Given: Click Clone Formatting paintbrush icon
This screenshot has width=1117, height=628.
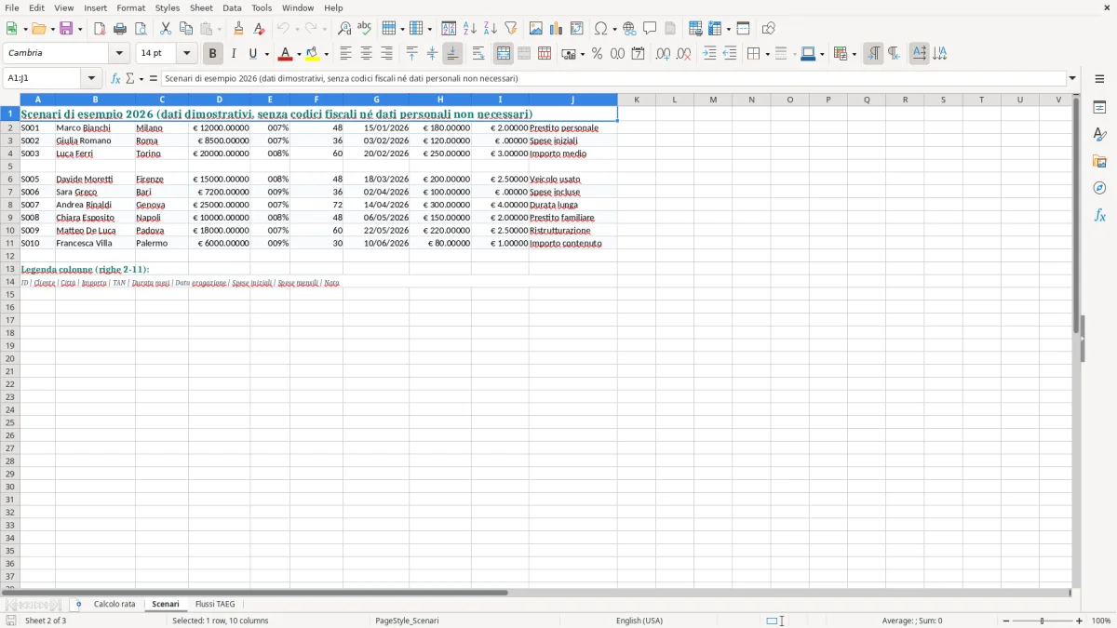Looking at the screenshot, I should point(238,29).
